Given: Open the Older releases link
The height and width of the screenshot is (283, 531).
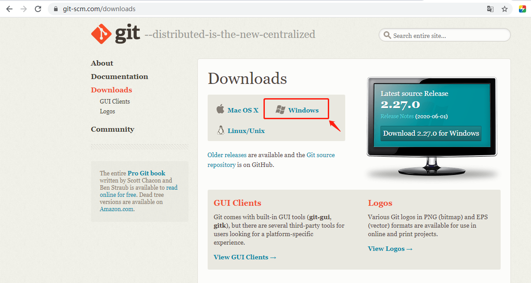Looking at the screenshot, I should [x=227, y=155].
